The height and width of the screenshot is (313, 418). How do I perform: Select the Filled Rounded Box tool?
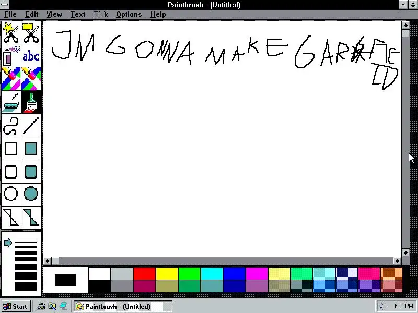click(31, 172)
